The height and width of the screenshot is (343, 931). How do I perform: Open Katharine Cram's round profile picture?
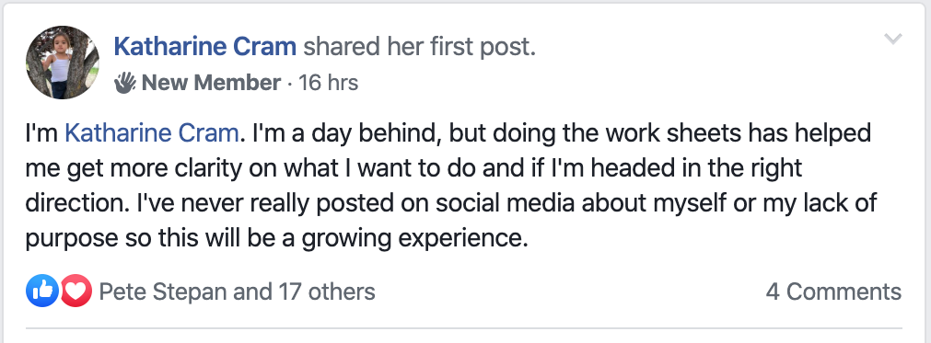[x=62, y=63]
